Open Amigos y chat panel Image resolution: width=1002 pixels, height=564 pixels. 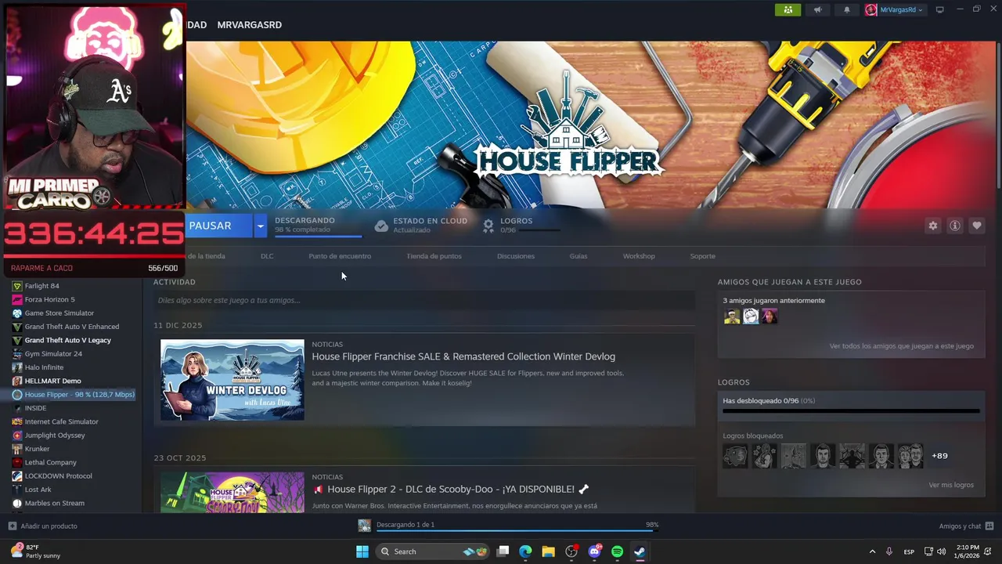pyautogui.click(x=966, y=526)
